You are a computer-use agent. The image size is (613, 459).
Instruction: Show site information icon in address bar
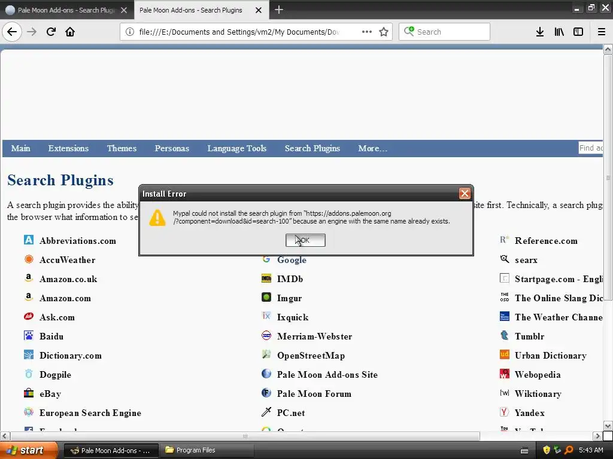[130, 32]
